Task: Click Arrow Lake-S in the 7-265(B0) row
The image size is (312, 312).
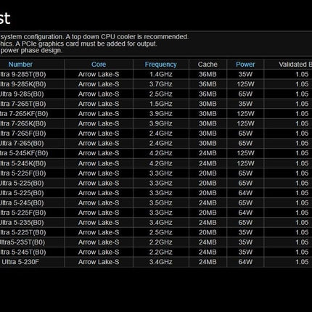Action: [x=99, y=144]
